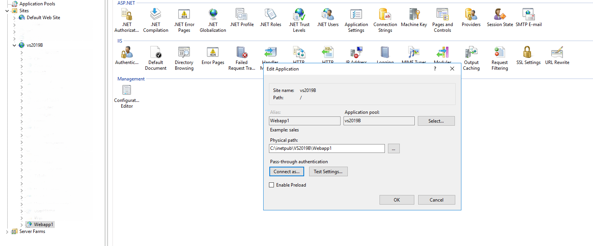Close the Edit Application dialog
Image resolution: width=593 pixels, height=246 pixels.
(x=452, y=69)
